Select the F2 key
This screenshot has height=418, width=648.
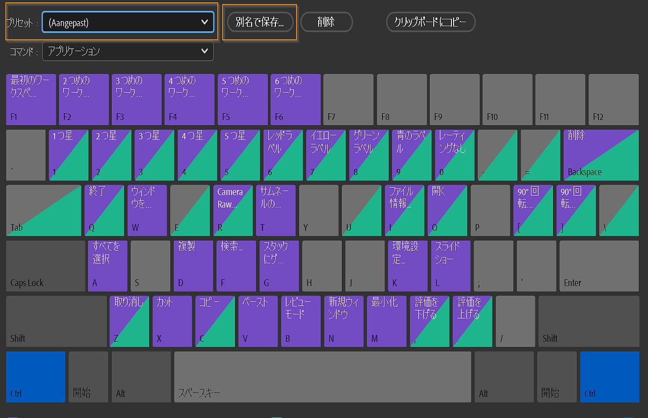84,100
